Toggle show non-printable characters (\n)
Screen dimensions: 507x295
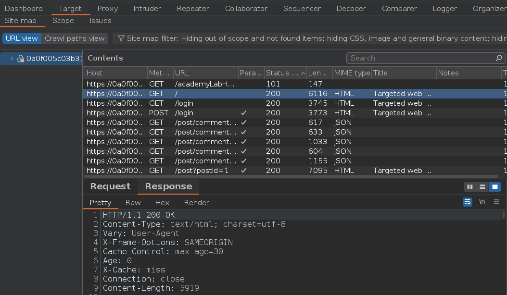(x=482, y=202)
